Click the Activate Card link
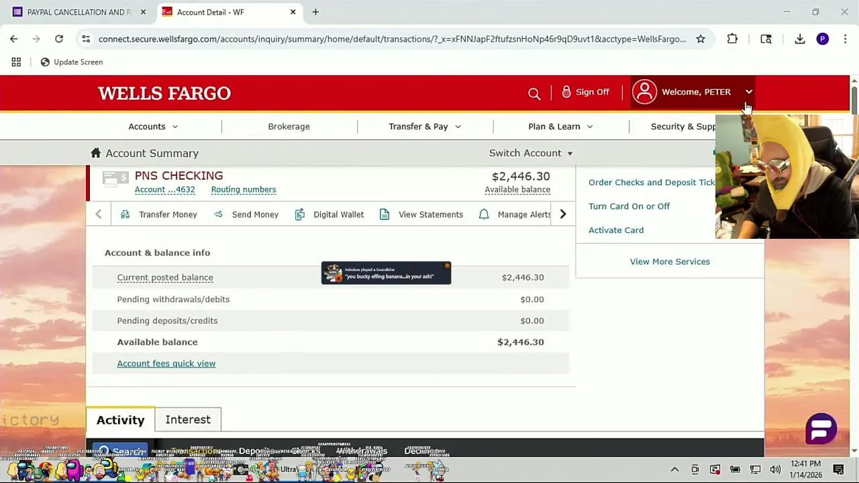859x483 pixels. 616,230
